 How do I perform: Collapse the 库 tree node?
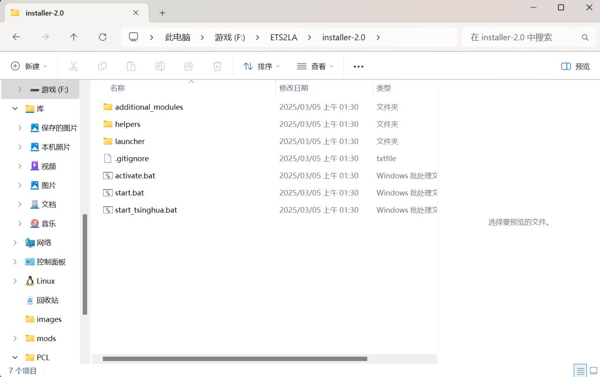coord(15,109)
